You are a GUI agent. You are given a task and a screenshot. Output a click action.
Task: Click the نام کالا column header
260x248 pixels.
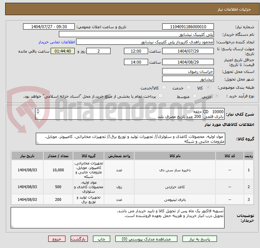175,156
